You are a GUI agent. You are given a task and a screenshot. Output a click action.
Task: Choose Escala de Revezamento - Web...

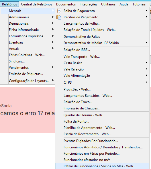click(102, 134)
